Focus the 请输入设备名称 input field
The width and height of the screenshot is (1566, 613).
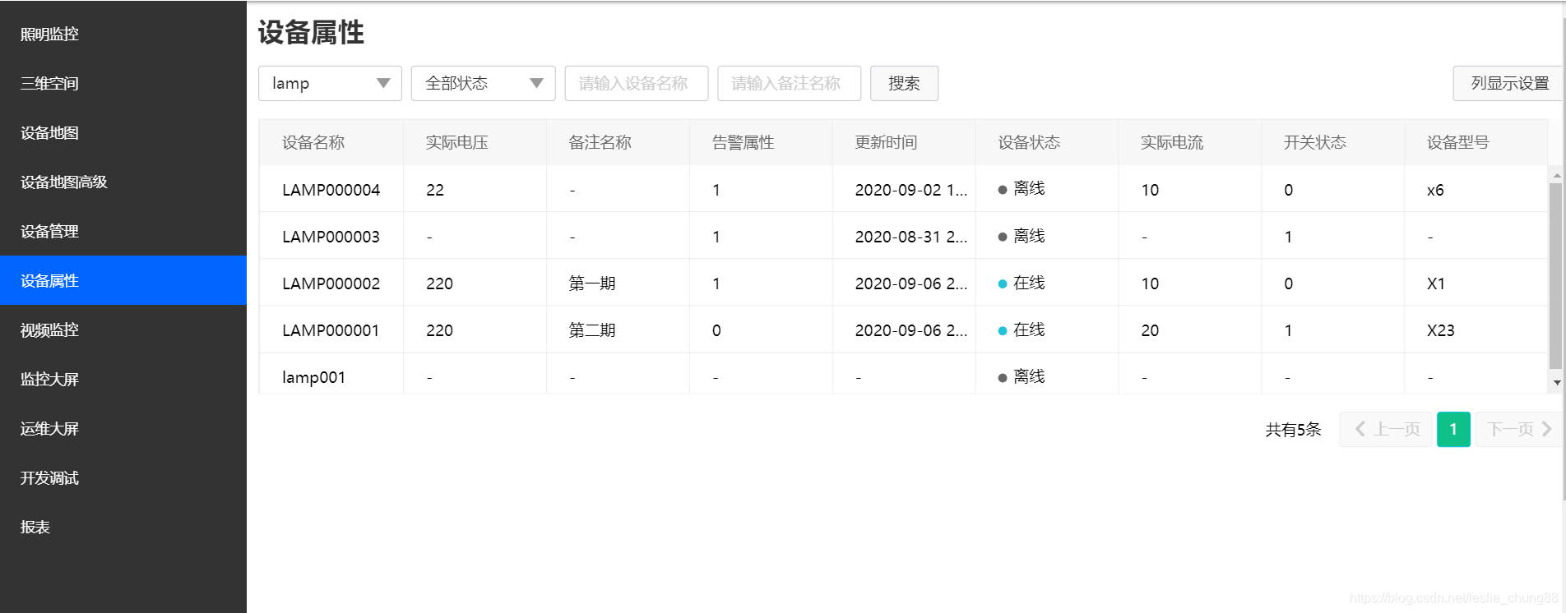[637, 83]
